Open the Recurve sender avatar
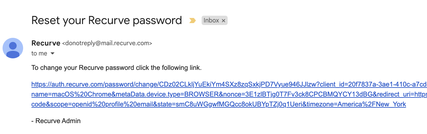The height and width of the screenshot is (134, 427). click(x=13, y=48)
